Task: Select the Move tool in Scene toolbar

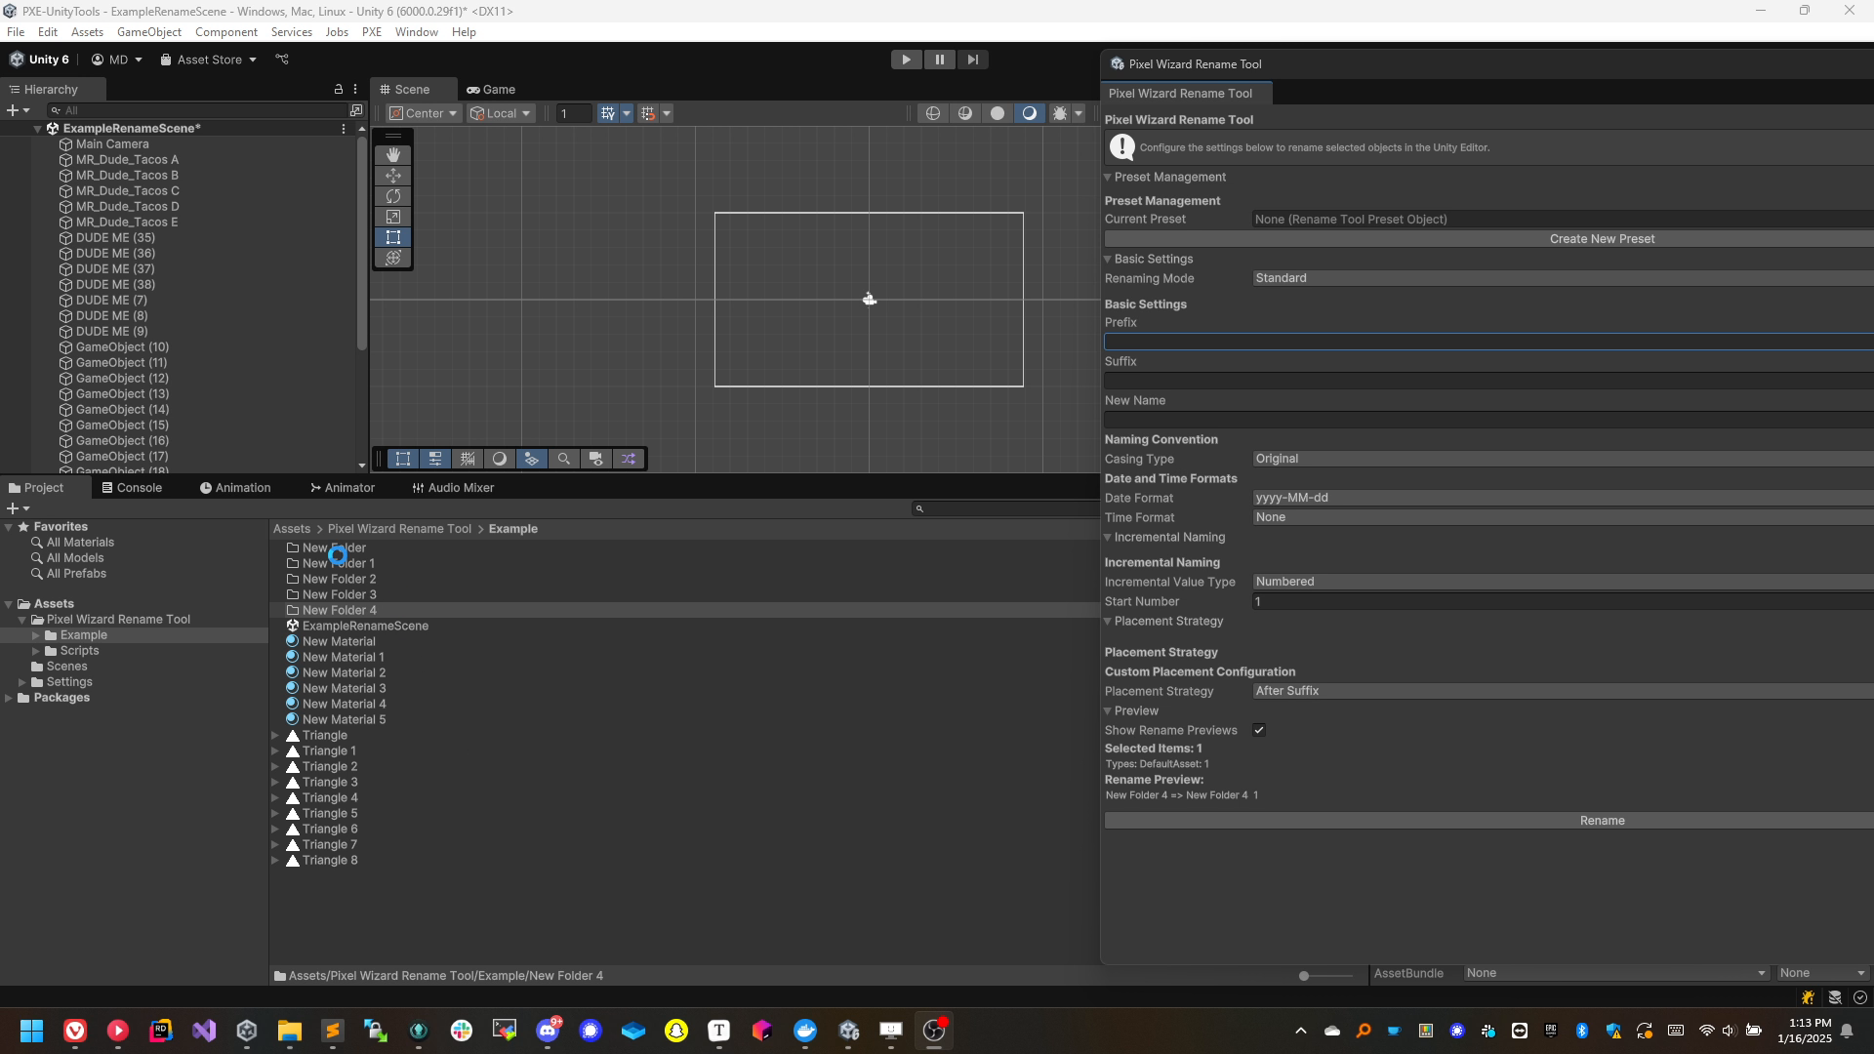Action: [x=393, y=176]
